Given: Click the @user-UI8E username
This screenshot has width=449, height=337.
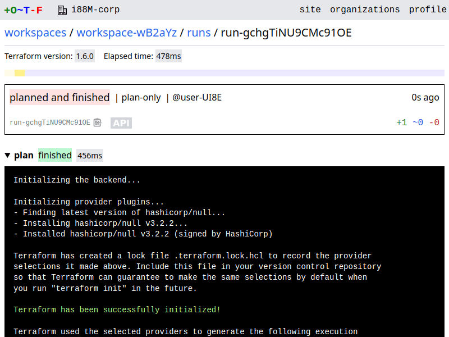Looking at the screenshot, I should click(197, 98).
